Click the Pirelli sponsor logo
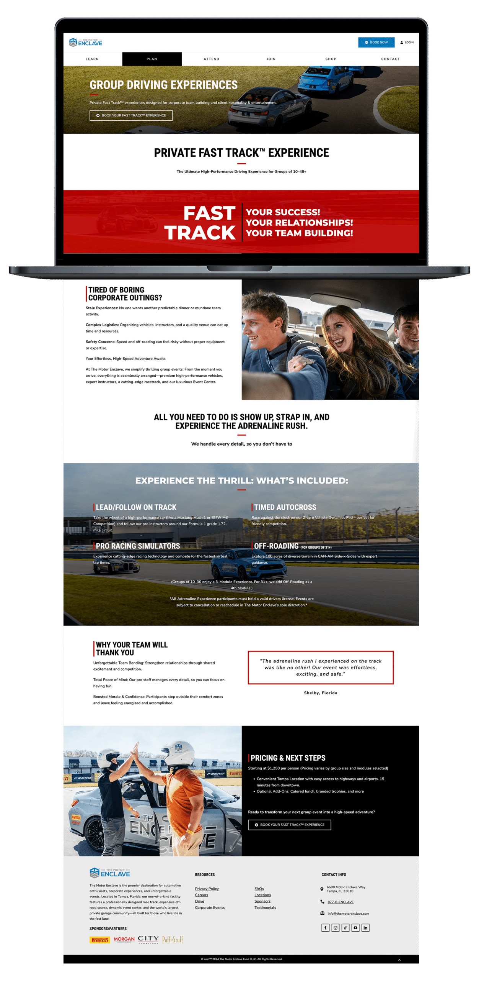 click(x=99, y=940)
